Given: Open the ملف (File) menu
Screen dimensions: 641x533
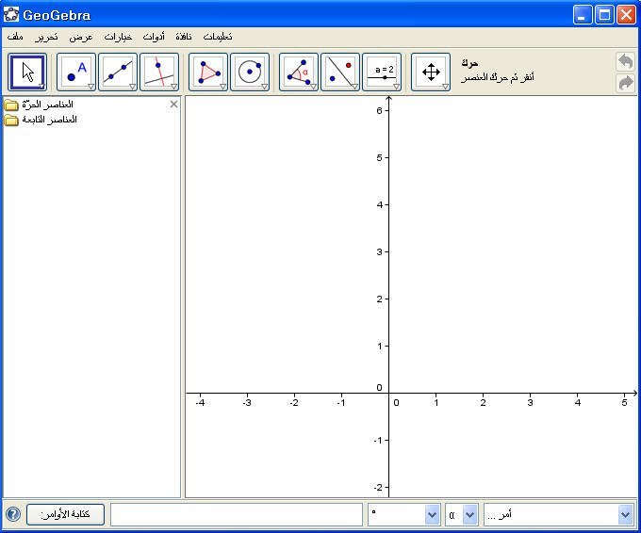Looking at the screenshot, I should point(15,37).
